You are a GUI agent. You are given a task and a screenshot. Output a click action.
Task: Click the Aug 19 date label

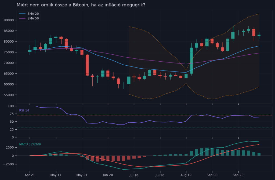pos(186,175)
